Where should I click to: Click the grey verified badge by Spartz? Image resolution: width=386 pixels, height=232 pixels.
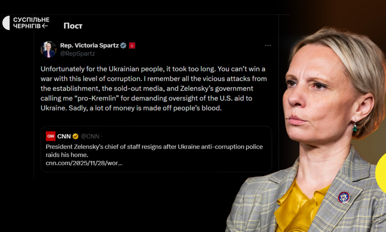pos(123,45)
